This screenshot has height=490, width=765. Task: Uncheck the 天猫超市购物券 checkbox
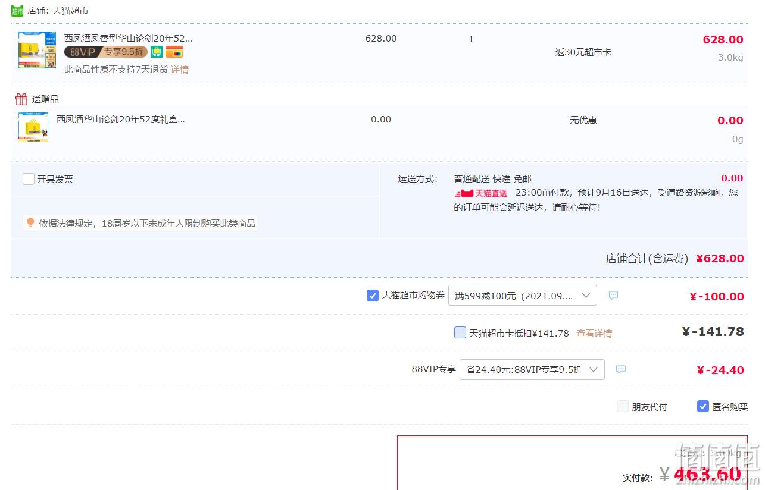[373, 296]
